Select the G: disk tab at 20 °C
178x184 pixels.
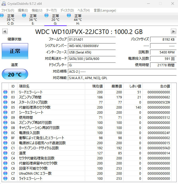56,20
